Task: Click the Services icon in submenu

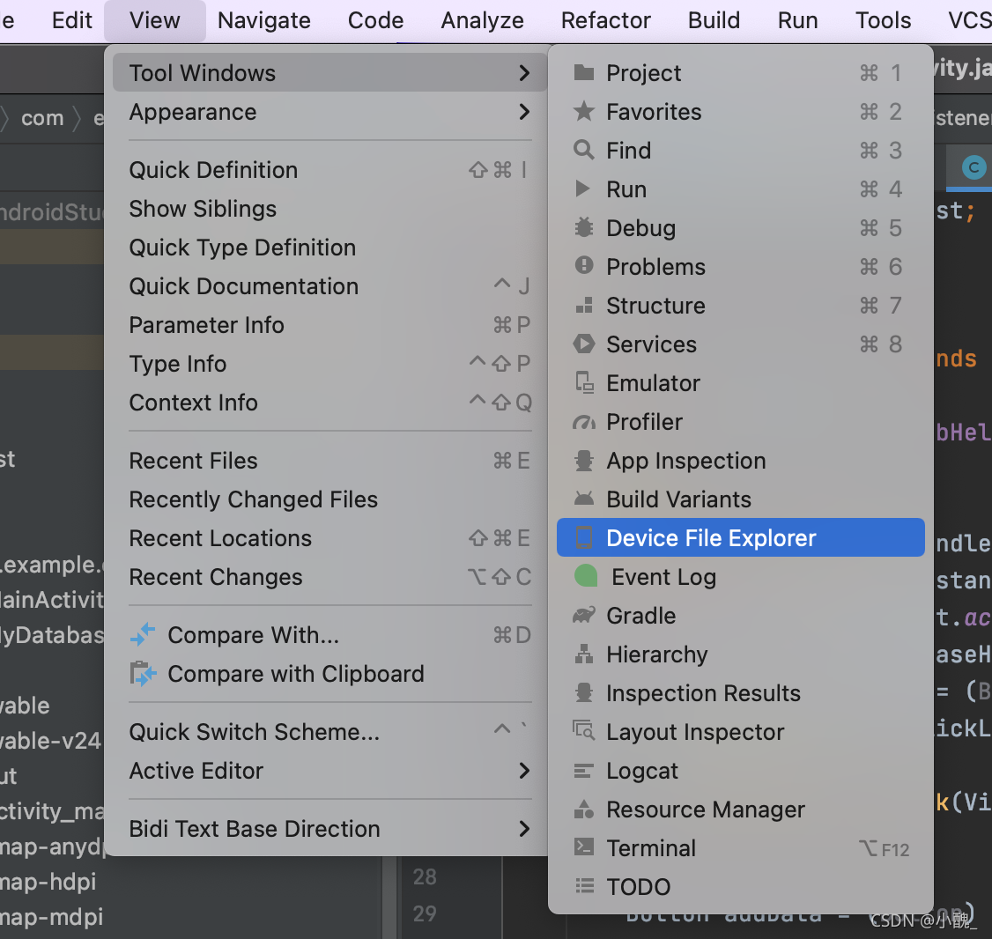Action: [x=583, y=344]
